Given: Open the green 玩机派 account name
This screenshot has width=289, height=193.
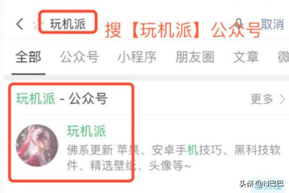Looking at the screenshot, I should click(87, 131).
